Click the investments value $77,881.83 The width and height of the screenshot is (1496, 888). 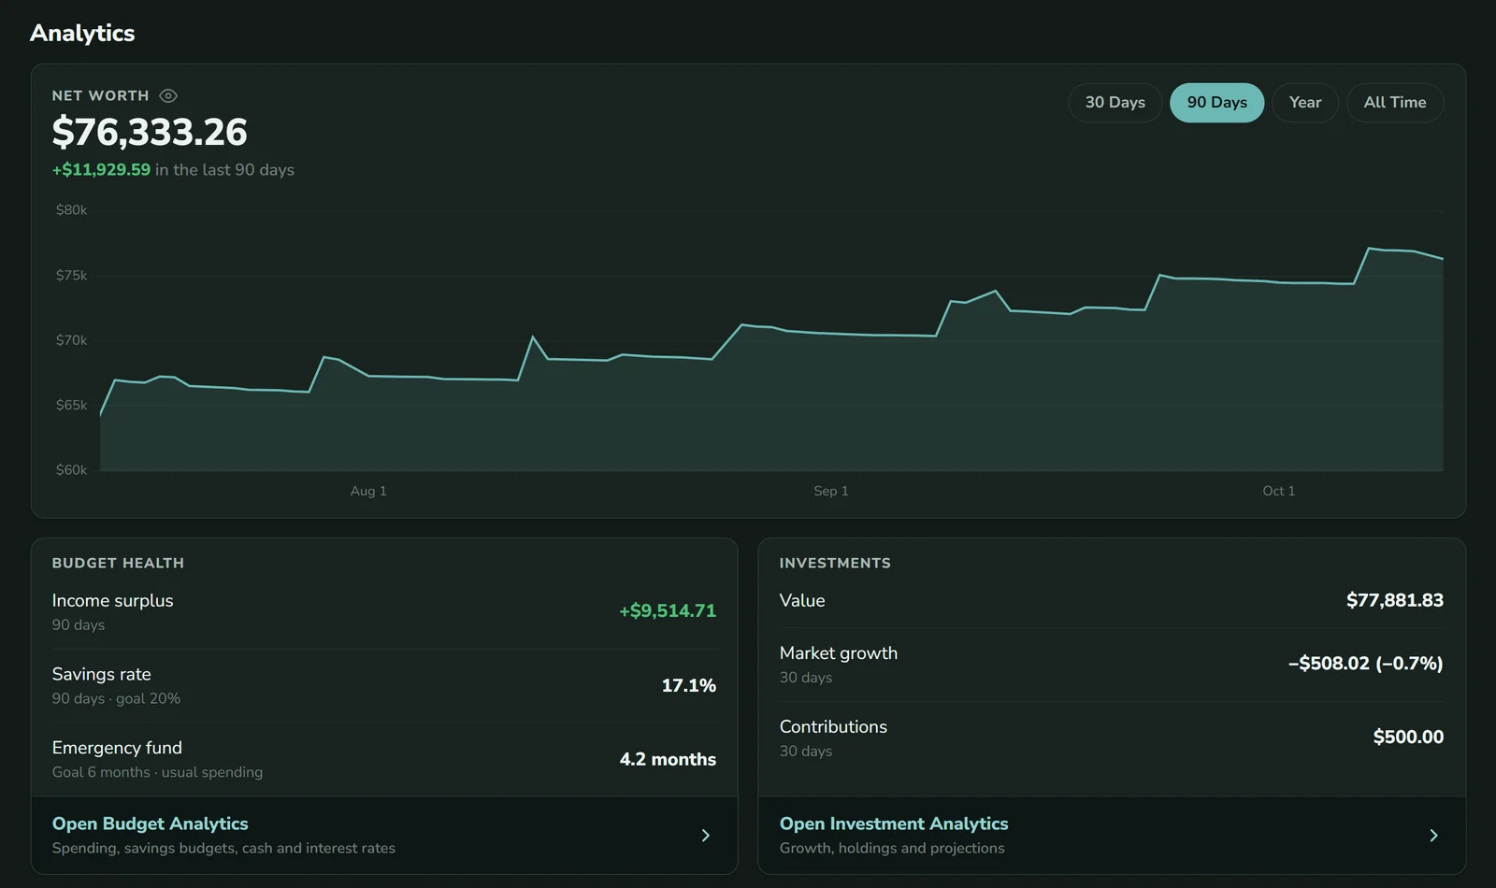[x=1394, y=600]
